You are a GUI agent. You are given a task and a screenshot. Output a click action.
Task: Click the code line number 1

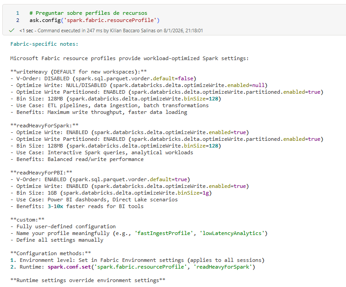(x=17, y=13)
